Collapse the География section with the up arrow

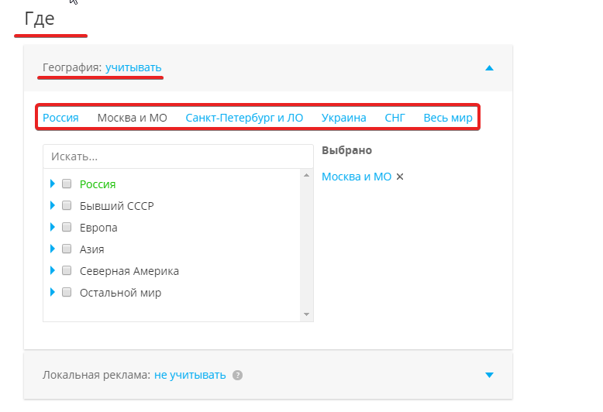pyautogui.click(x=489, y=68)
